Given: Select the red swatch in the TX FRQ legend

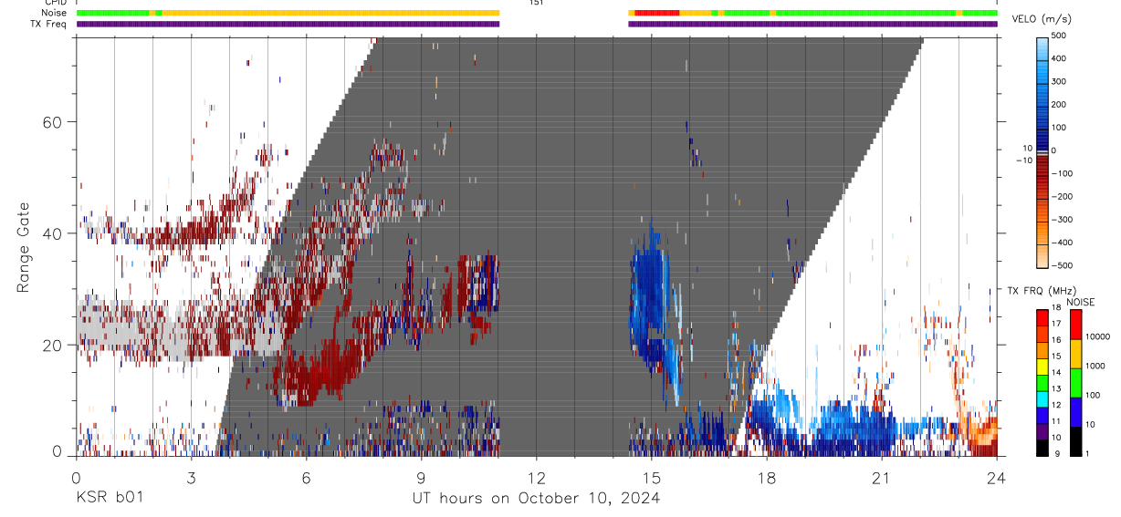Looking at the screenshot, I should pos(1042,316).
